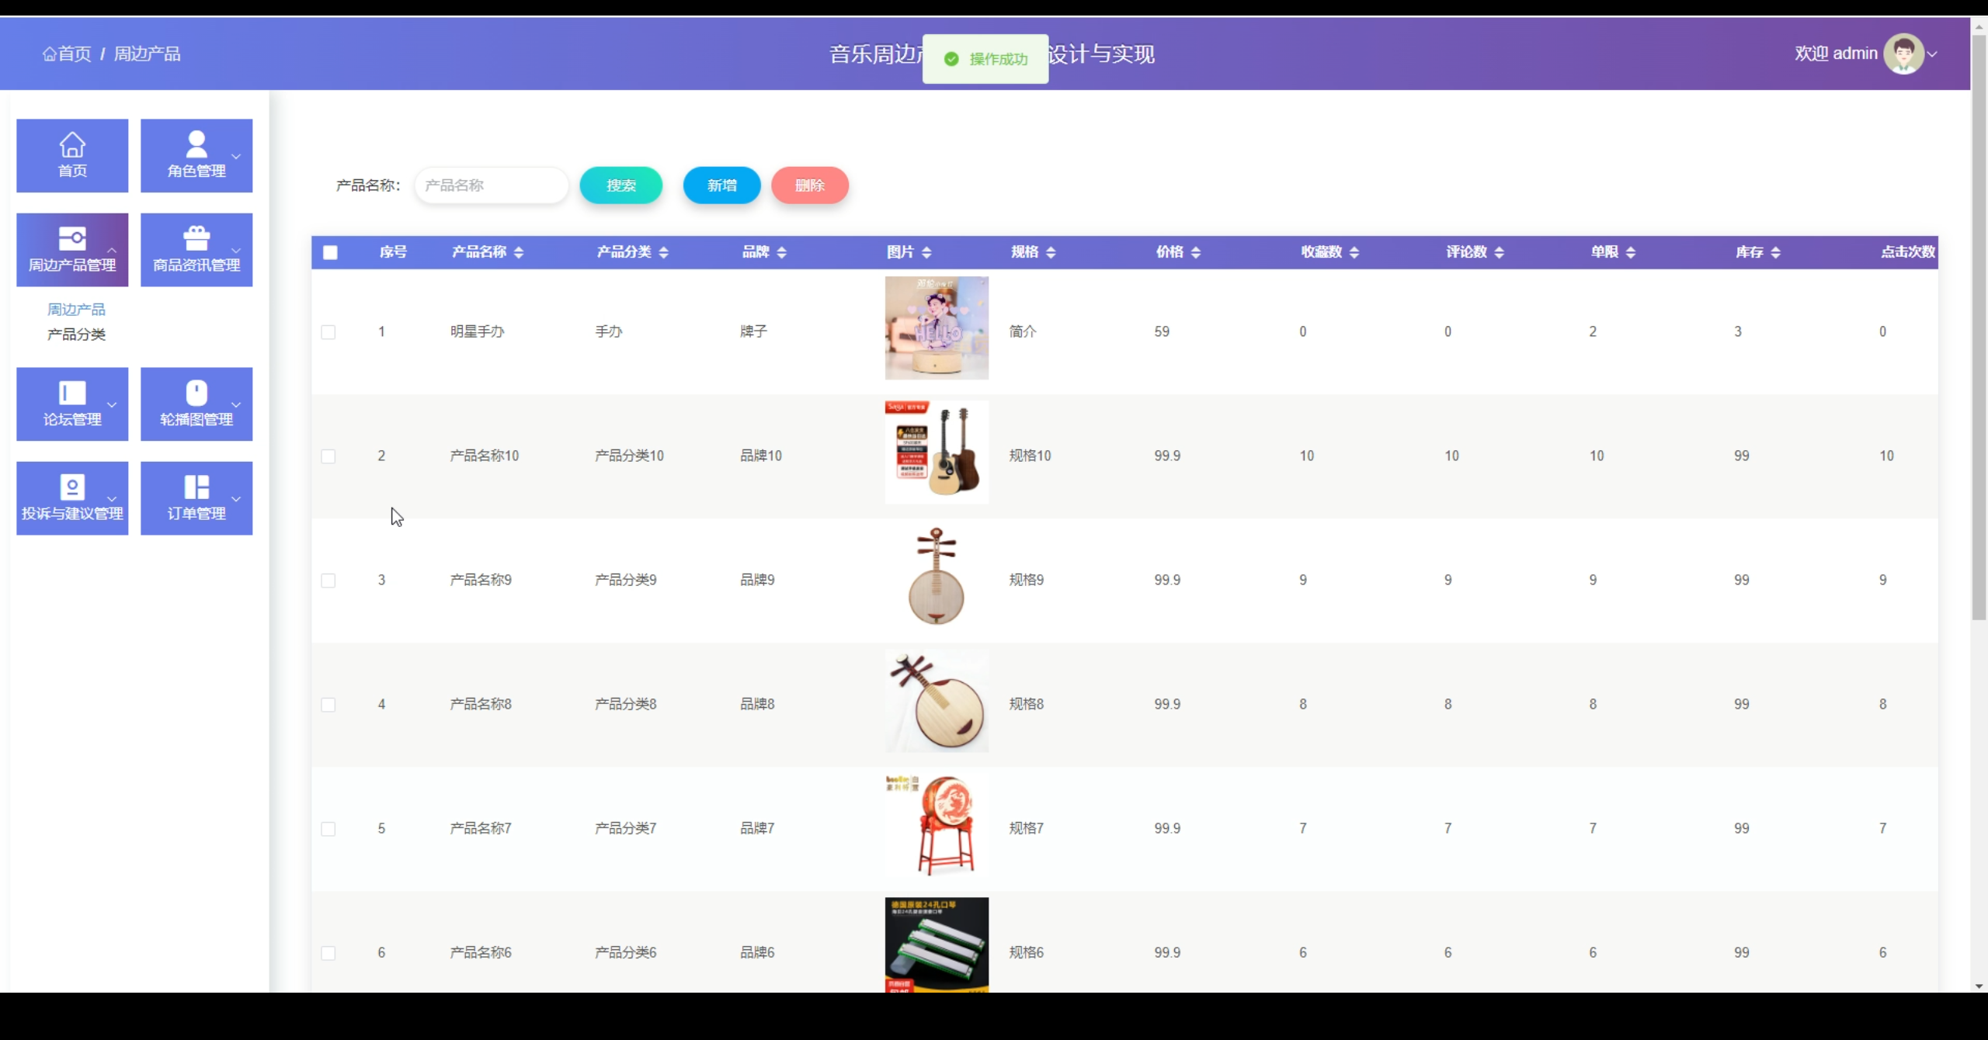Open the 产品分类 submenu item
This screenshot has width=1988, height=1040.
[76, 335]
